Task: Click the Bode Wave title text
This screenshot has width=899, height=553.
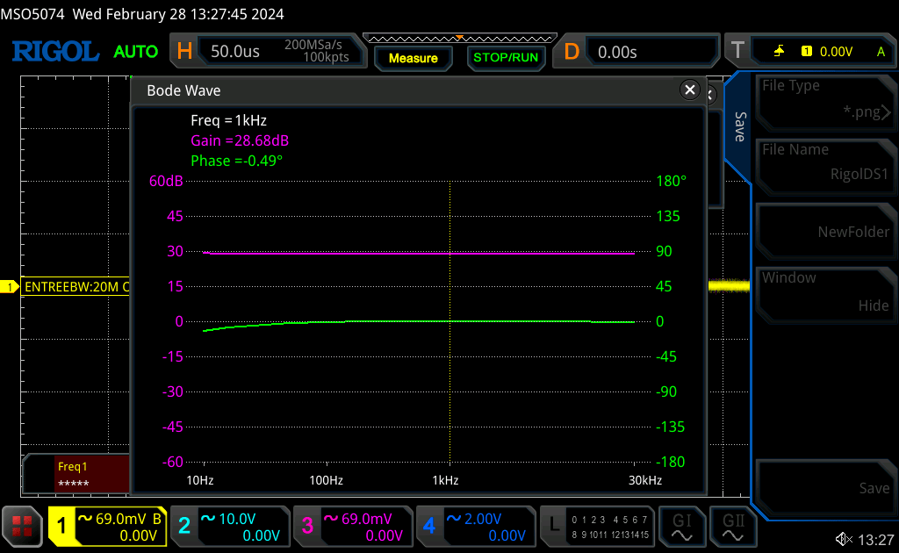Action: click(183, 90)
